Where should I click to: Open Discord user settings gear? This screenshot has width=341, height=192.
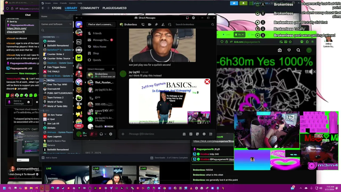pyautogui.click(x=111, y=134)
